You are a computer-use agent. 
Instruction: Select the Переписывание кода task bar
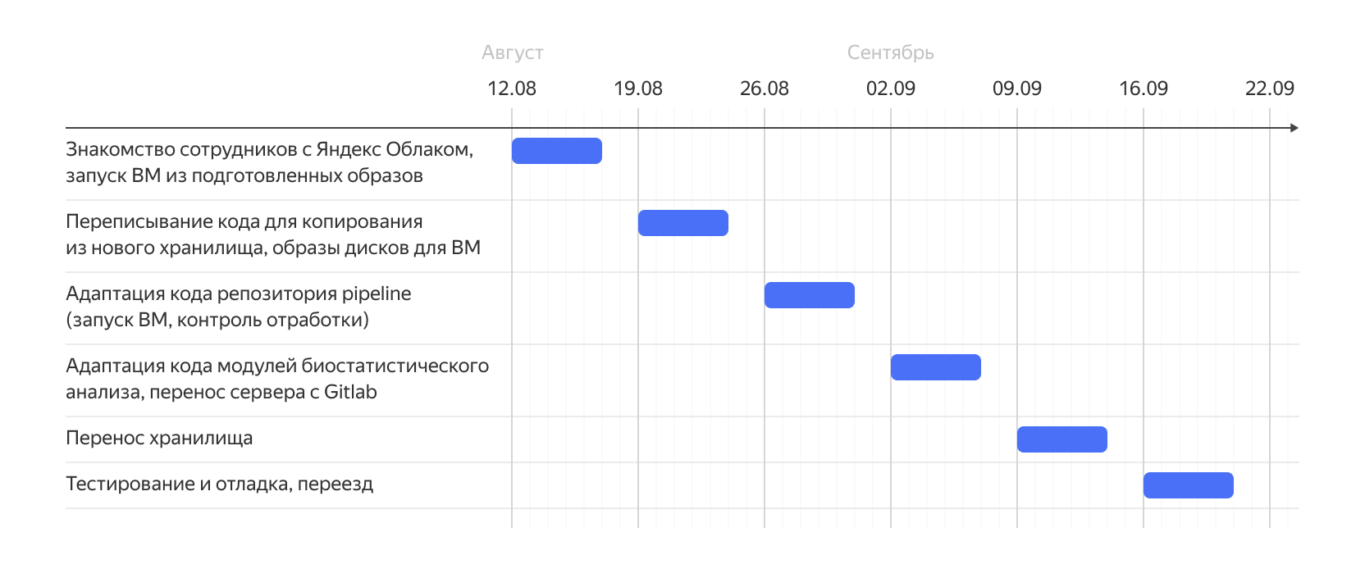tap(682, 223)
